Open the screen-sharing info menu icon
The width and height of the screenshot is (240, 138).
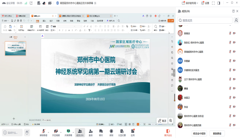point(95,3)
